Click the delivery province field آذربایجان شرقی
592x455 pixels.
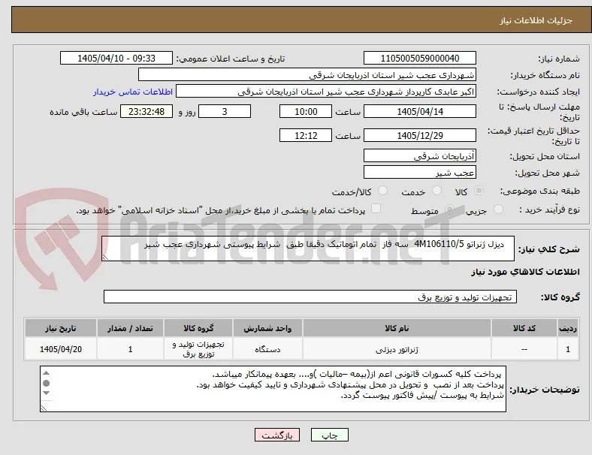(x=419, y=156)
